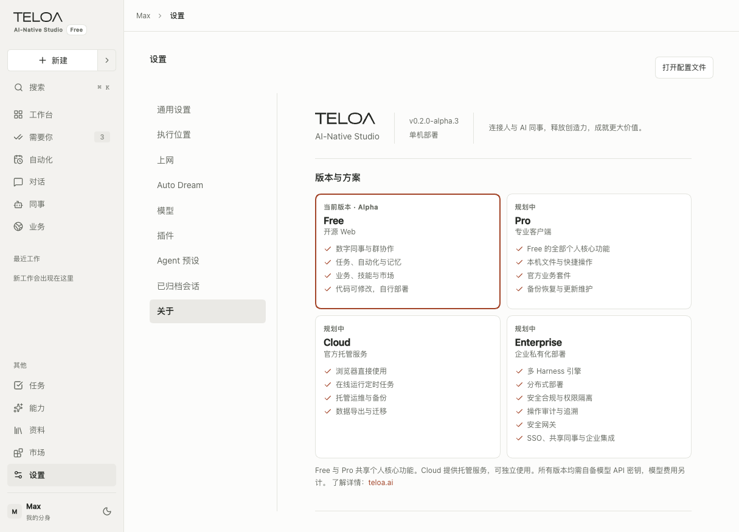Click checkmark beside 代码可修改，自行部署
The width and height of the screenshot is (739, 532).
click(328, 289)
